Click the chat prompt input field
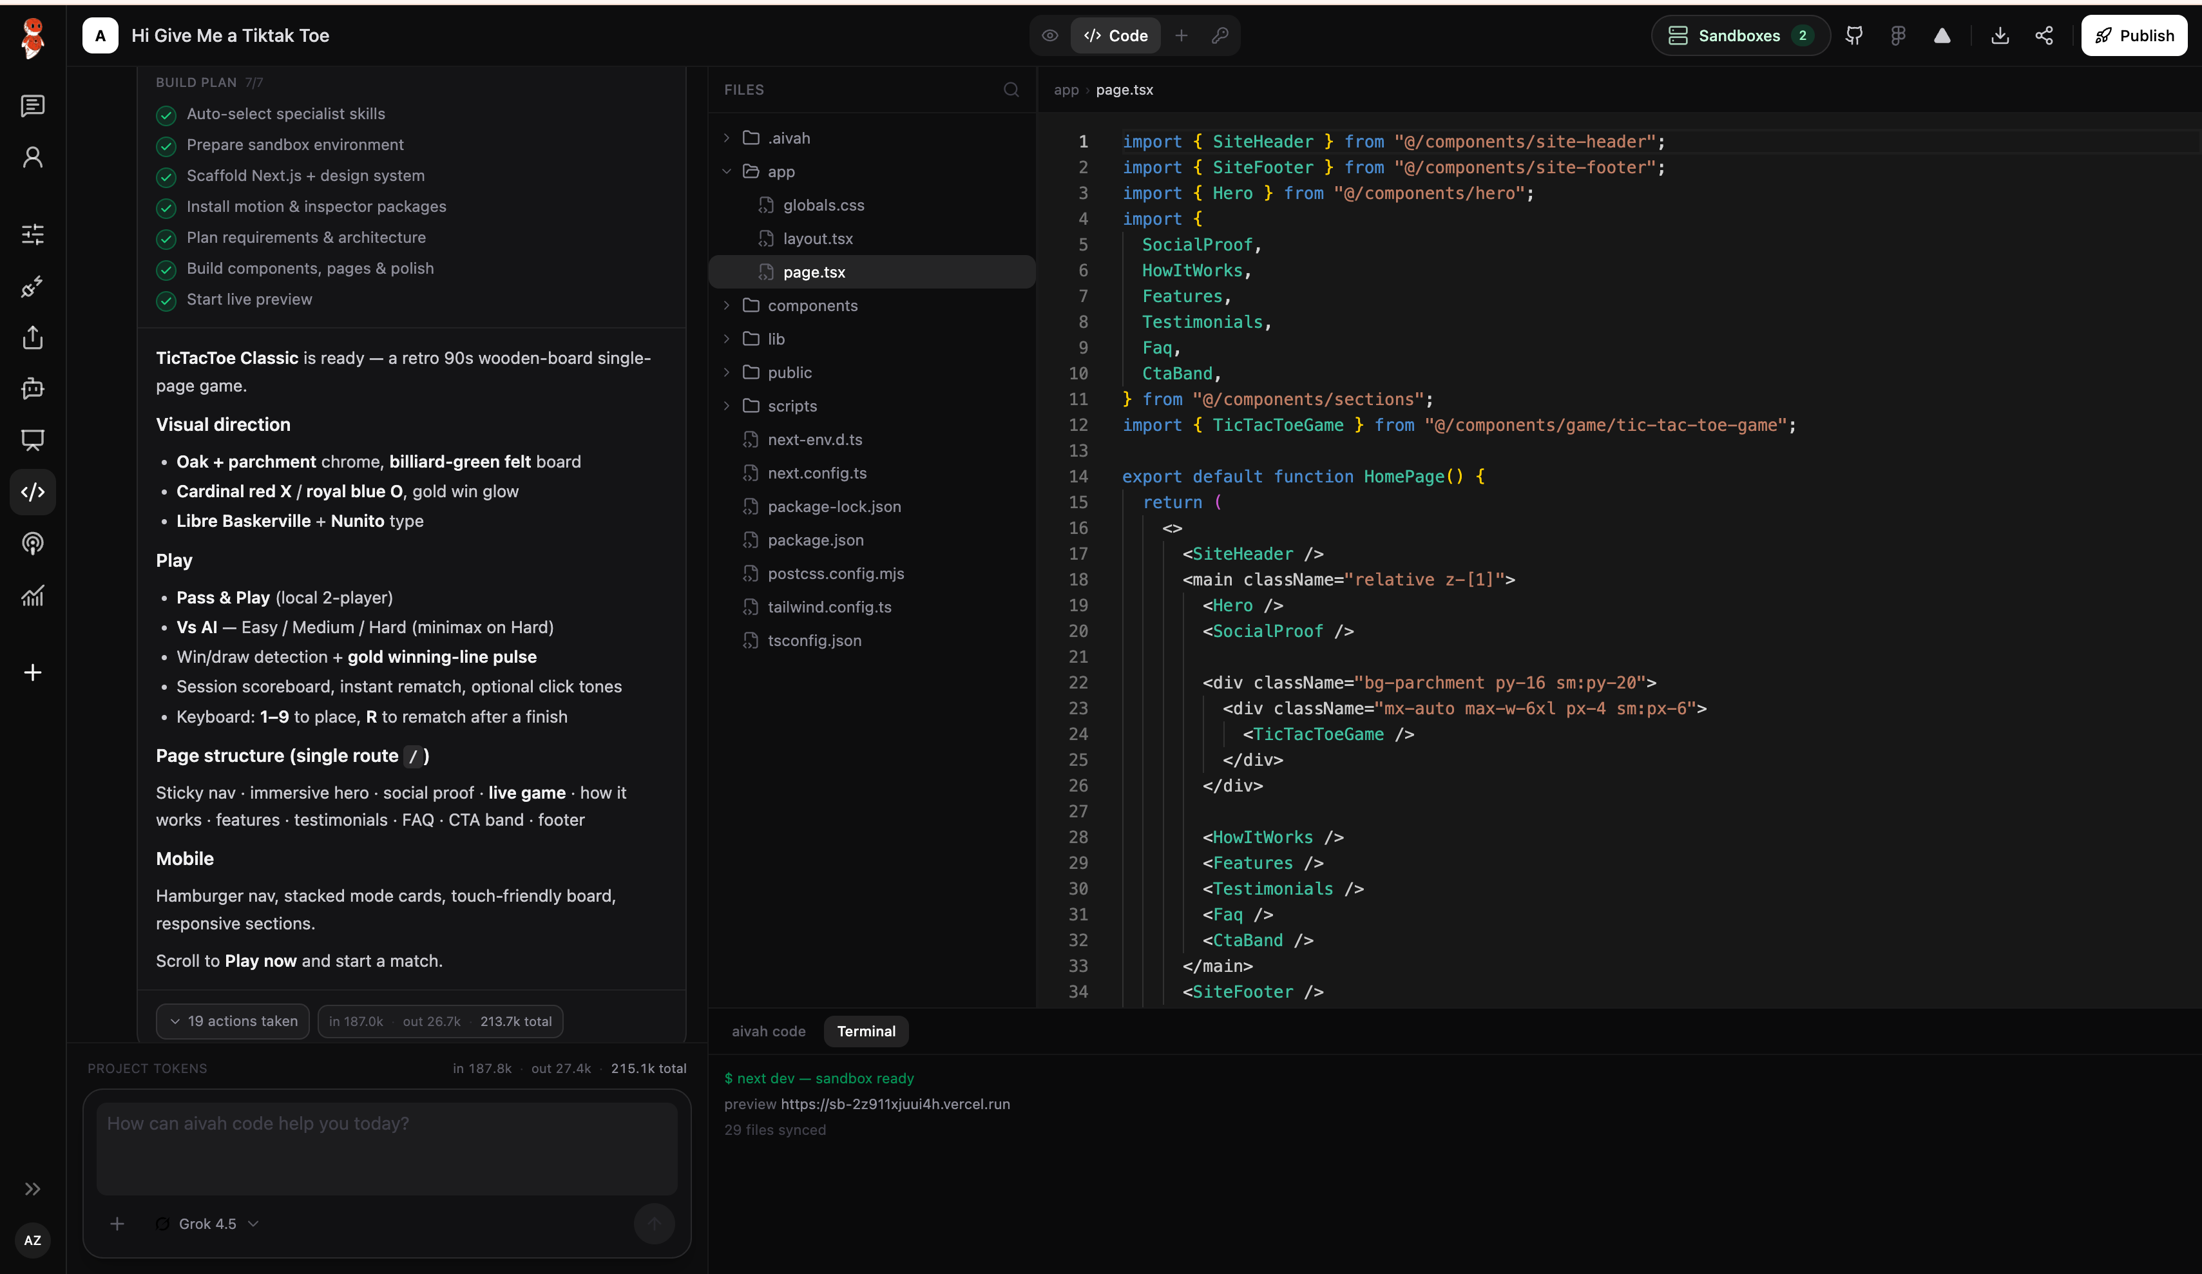 [x=387, y=1148]
